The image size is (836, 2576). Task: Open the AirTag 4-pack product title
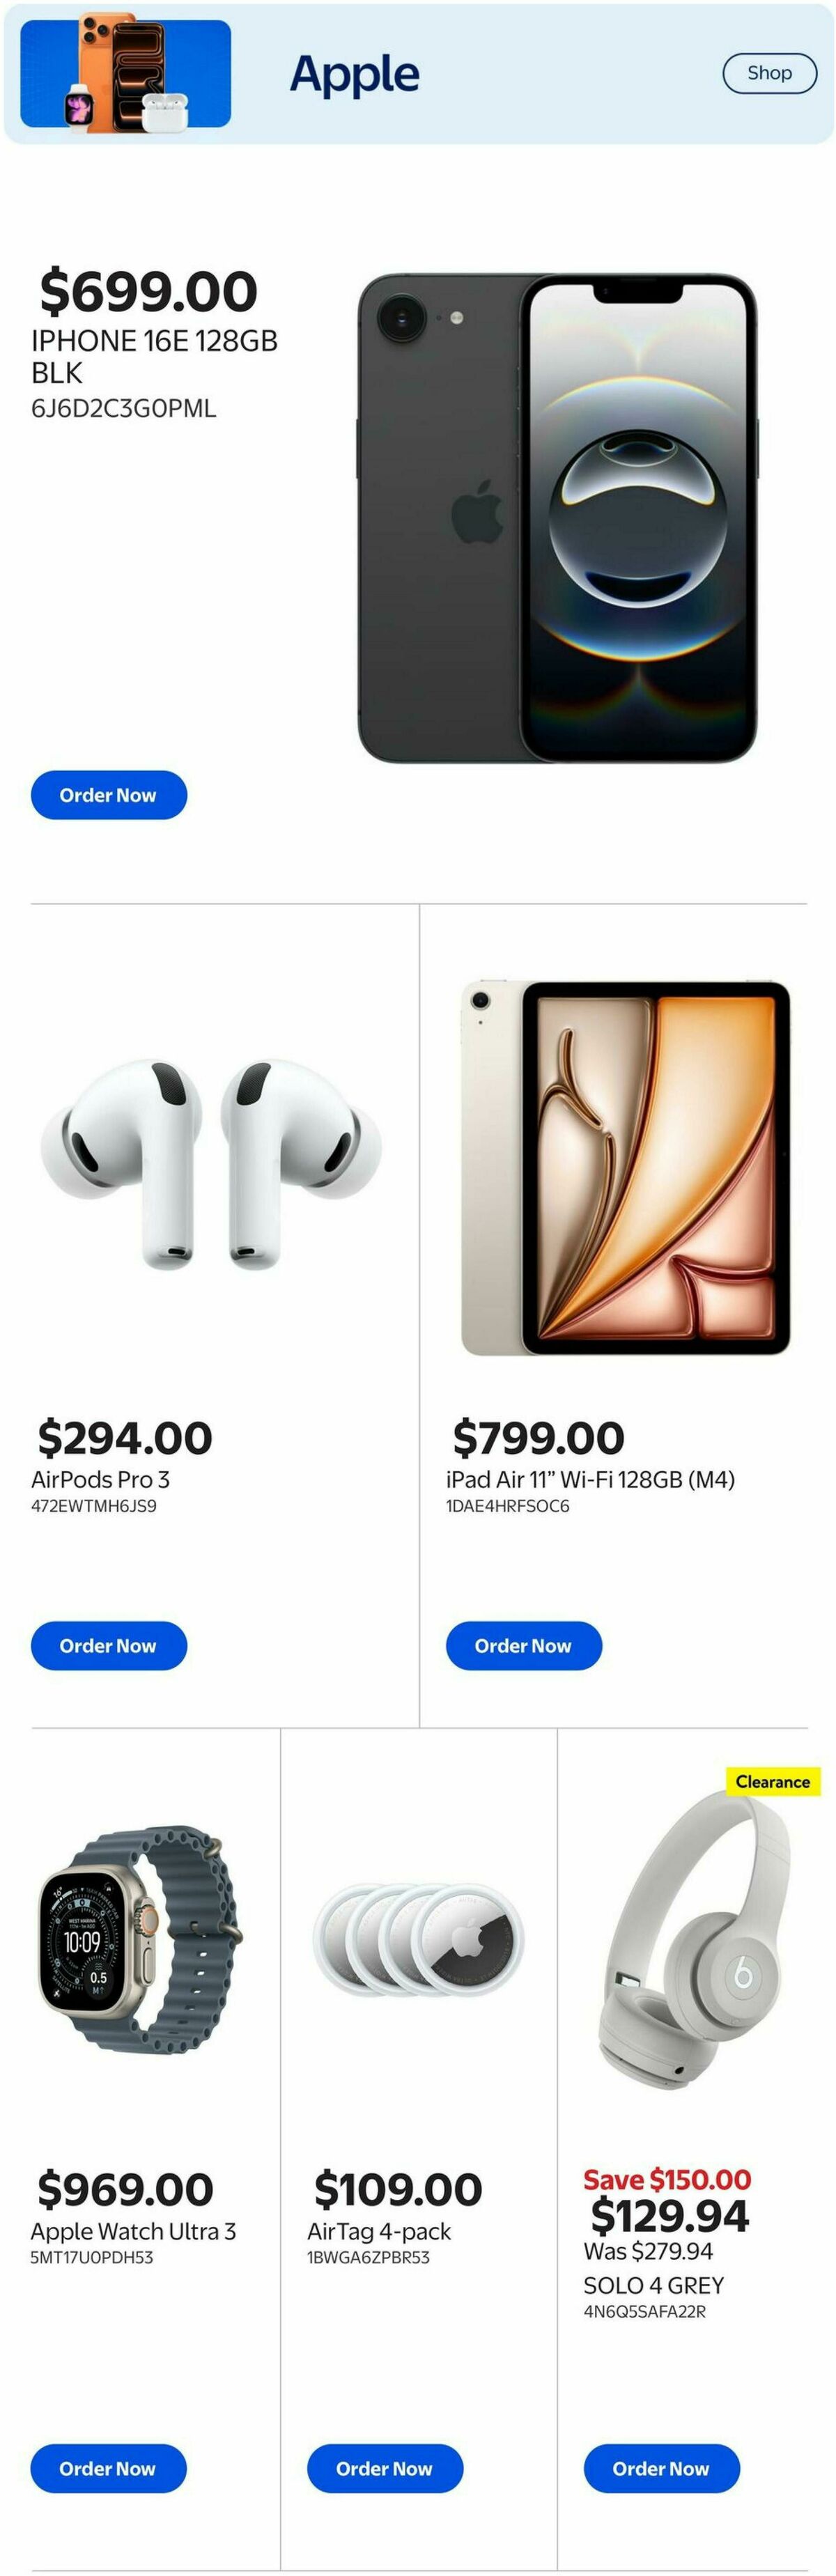[x=379, y=2231]
